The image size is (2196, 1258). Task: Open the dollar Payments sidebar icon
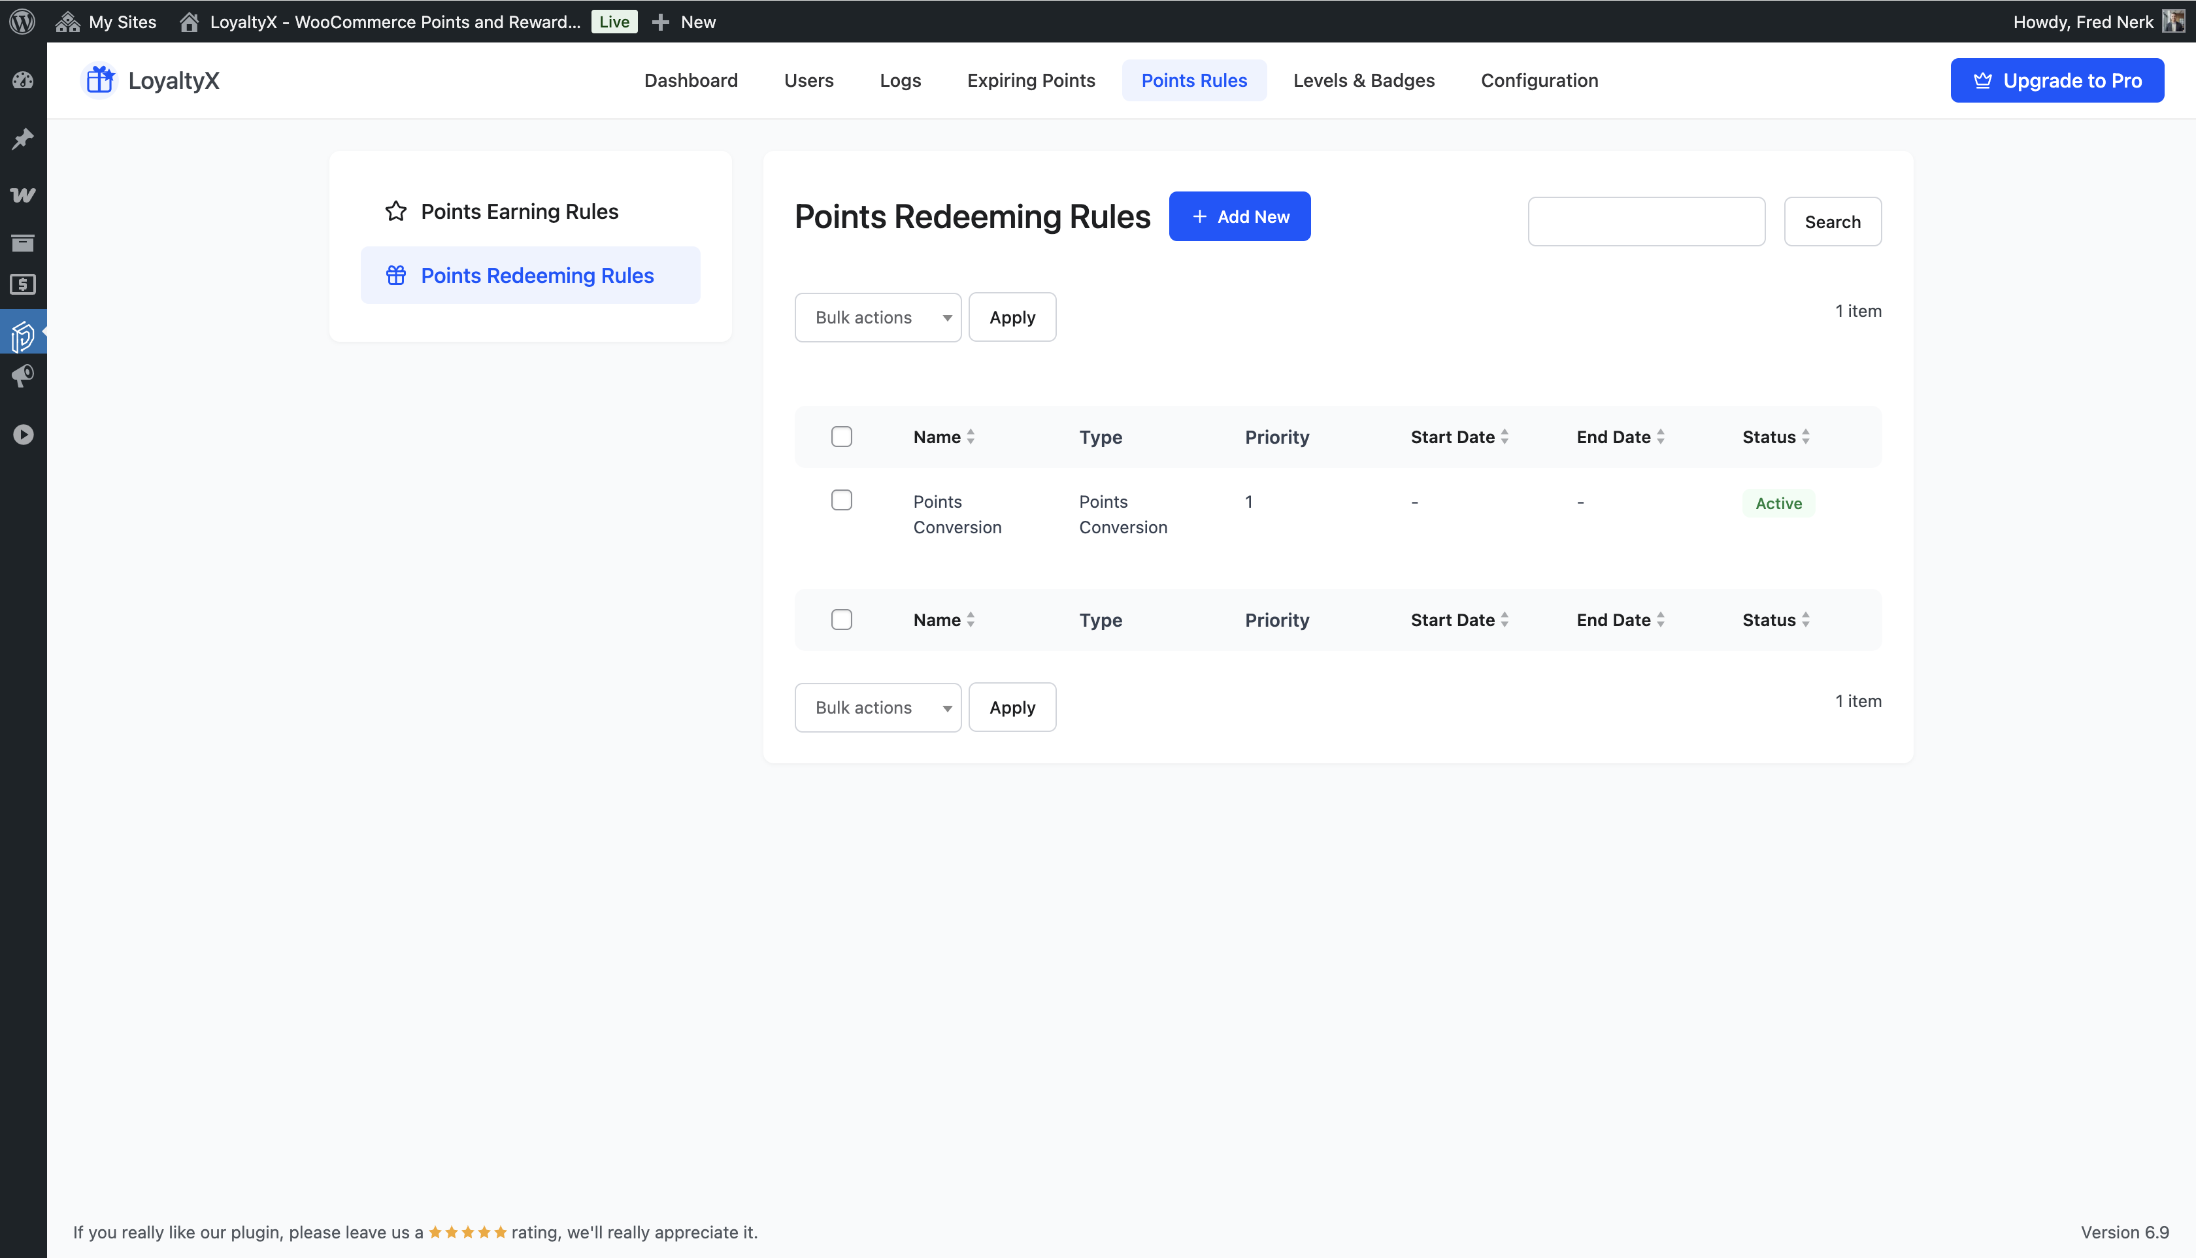pos(22,284)
